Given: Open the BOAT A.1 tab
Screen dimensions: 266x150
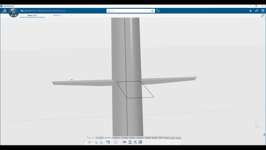Looking at the screenshot, I should click(x=57, y=15).
